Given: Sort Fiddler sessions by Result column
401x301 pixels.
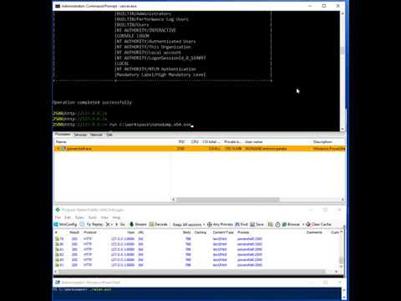Looking at the screenshot, I should click(x=74, y=232).
